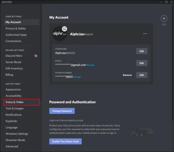Click the BILLING SETTINGS sidebar header
This screenshot has width=174, height=152.
point(15,50)
